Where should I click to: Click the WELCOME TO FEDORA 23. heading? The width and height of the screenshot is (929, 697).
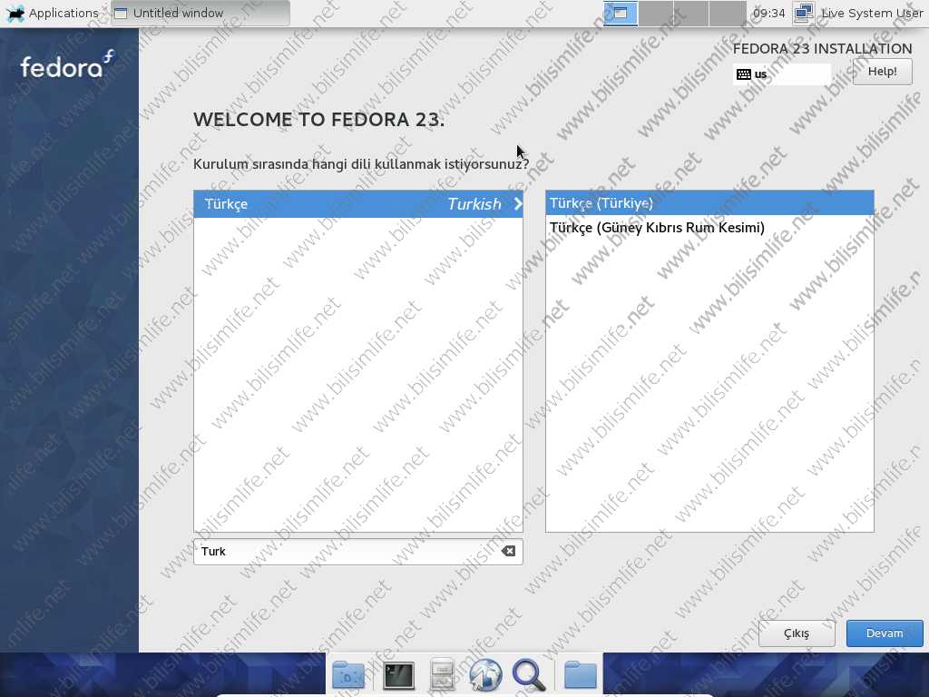[318, 120]
